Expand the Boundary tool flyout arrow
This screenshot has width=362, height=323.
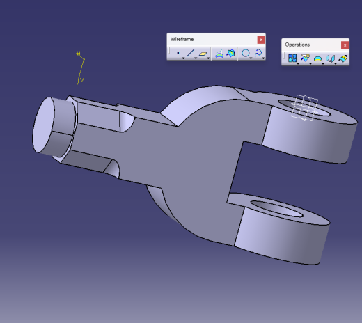323,63
